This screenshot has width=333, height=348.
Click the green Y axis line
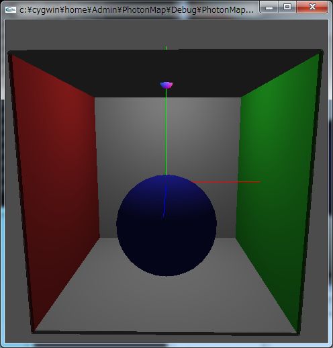click(166, 132)
